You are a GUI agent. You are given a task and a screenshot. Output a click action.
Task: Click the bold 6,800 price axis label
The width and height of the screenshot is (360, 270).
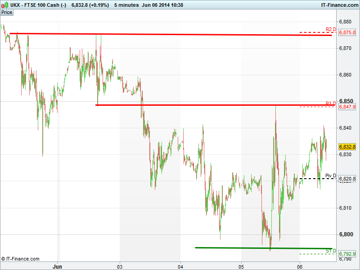346,234
